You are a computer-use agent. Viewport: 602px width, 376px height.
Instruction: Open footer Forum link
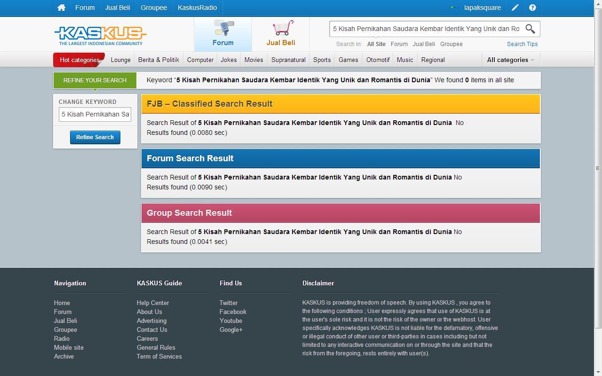(x=63, y=312)
